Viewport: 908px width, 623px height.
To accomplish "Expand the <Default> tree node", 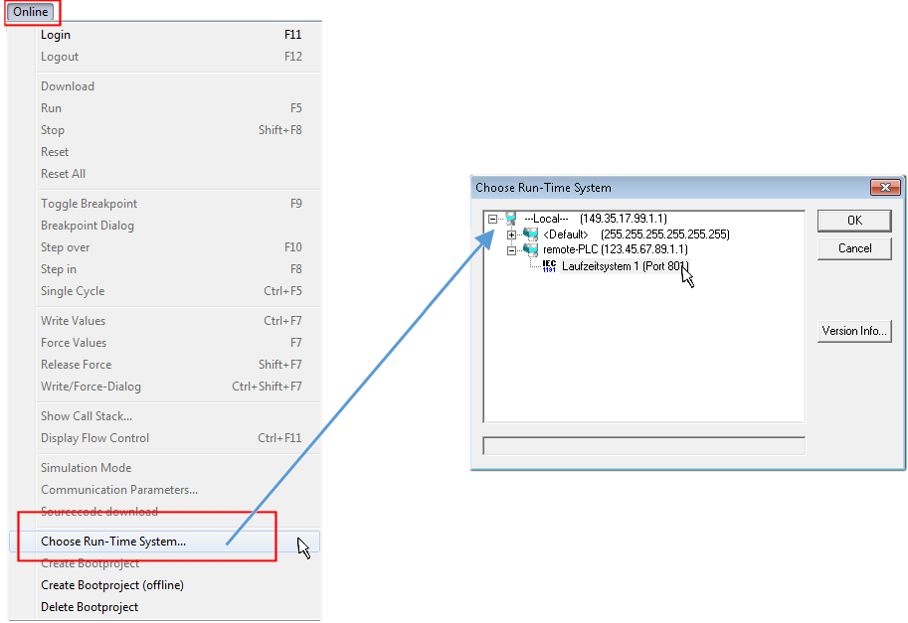I will pos(512,234).
